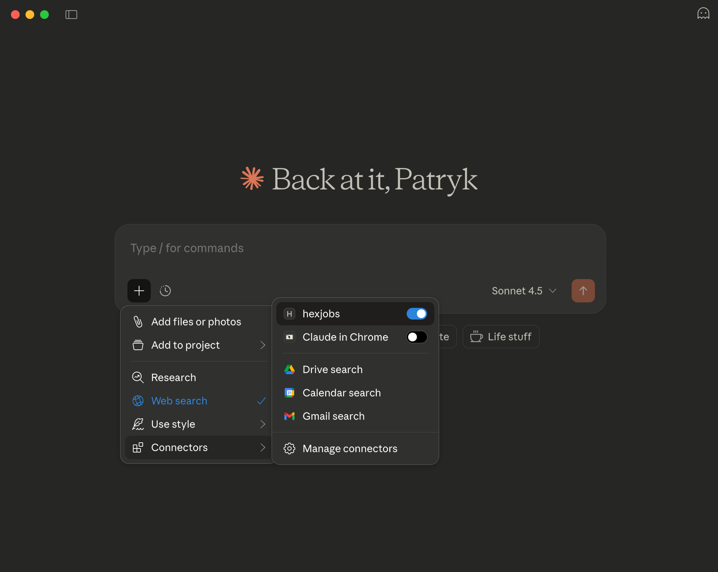Click the Web search globe icon
Image resolution: width=718 pixels, height=572 pixels.
coord(138,401)
